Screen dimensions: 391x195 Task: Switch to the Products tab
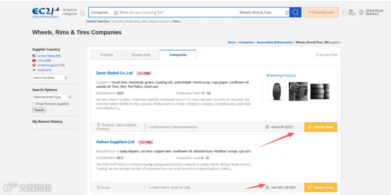(x=106, y=55)
